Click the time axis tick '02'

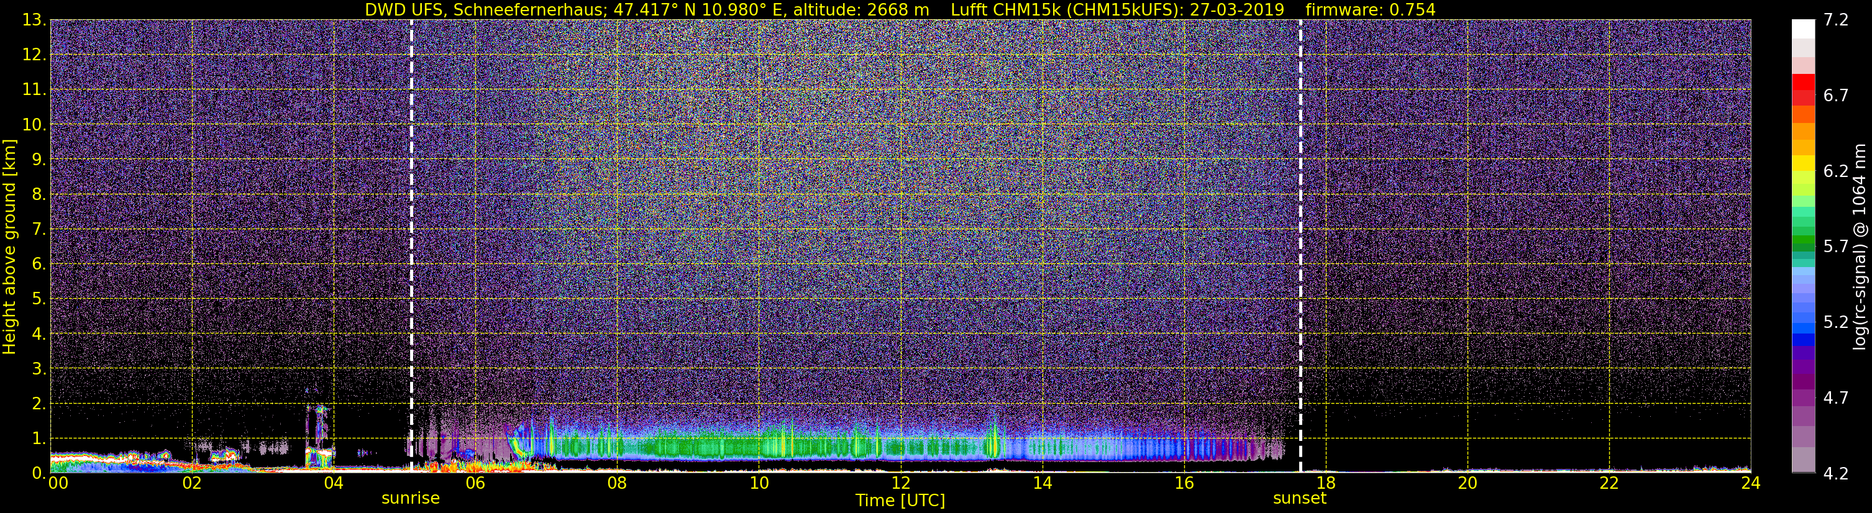click(192, 484)
